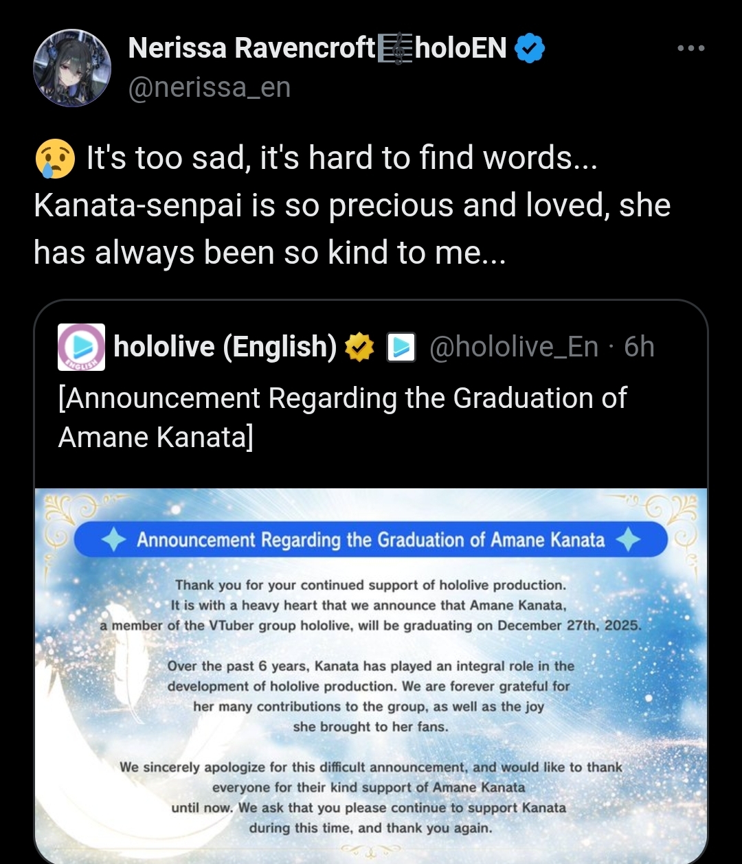Click the @nerissa_en handle
The width and height of the screenshot is (742, 864).
pos(210,88)
